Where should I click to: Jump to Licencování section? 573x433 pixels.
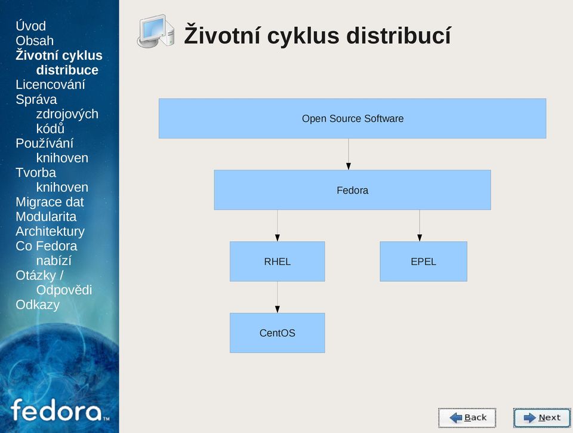(x=50, y=84)
